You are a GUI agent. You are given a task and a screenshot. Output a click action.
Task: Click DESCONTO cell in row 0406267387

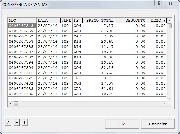(130, 52)
